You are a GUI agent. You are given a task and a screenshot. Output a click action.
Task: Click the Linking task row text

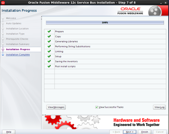coord(59,51)
